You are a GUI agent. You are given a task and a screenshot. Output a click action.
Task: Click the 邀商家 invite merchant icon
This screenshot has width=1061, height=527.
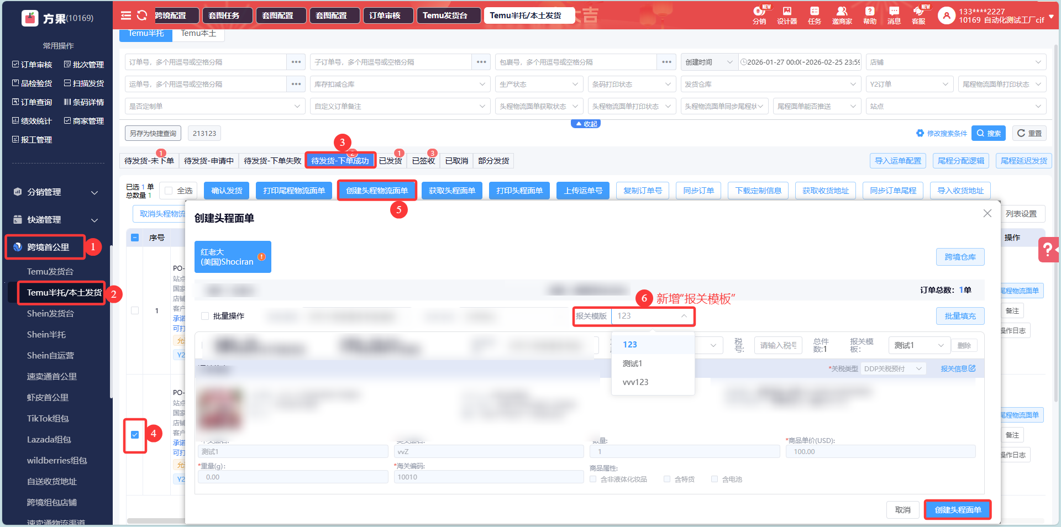click(842, 15)
